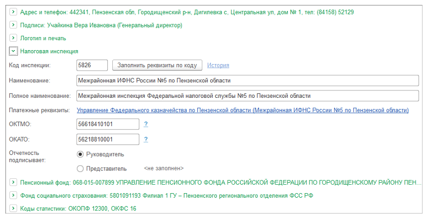Expand the Пенсионный фонд section
Viewport: 427px width, 218px height.
tap(13, 182)
